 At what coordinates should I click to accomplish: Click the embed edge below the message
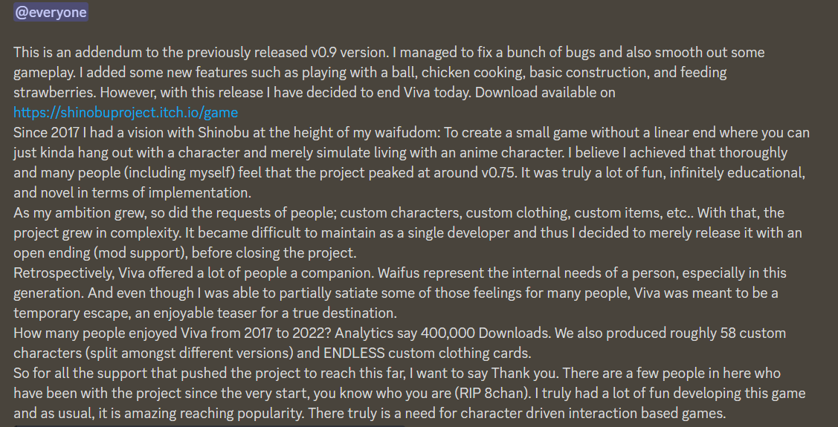pyautogui.click(x=208, y=426)
